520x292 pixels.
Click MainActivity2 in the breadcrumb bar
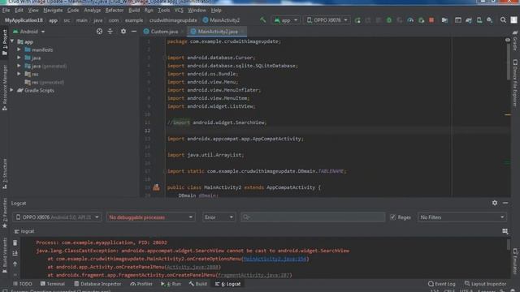point(221,20)
